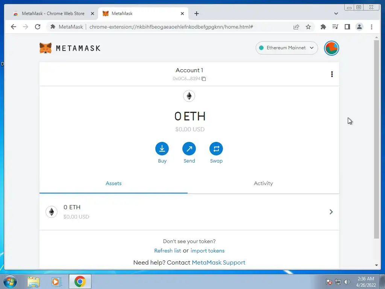Toggle the Chrome side panel icon
385x289 pixels.
tap(347, 27)
